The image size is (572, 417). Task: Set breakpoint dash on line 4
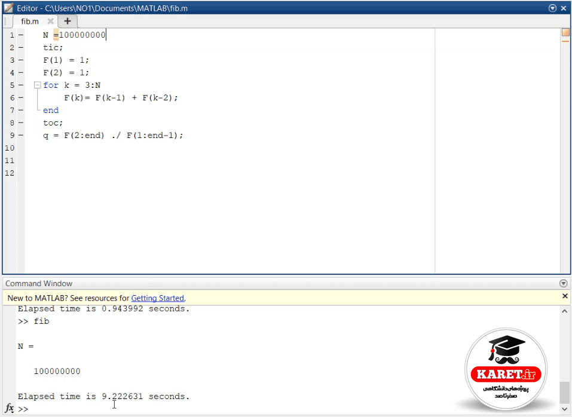tap(21, 72)
